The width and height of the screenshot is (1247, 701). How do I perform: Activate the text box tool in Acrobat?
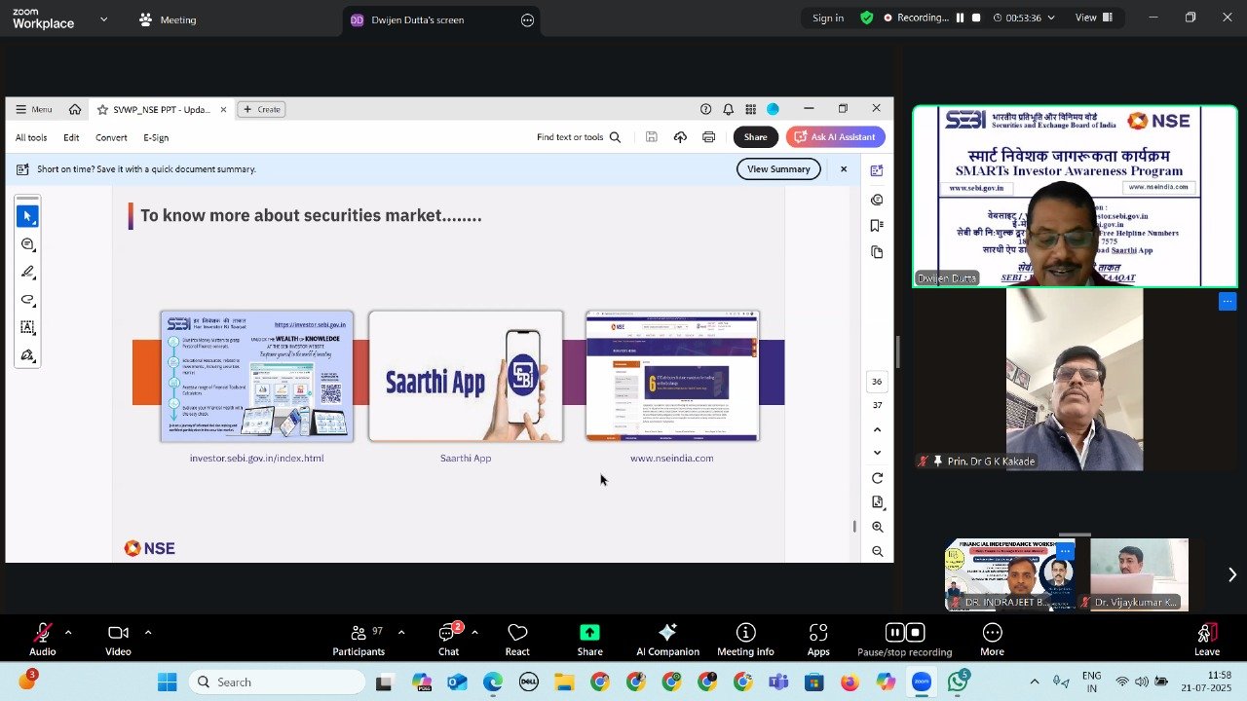click(27, 328)
